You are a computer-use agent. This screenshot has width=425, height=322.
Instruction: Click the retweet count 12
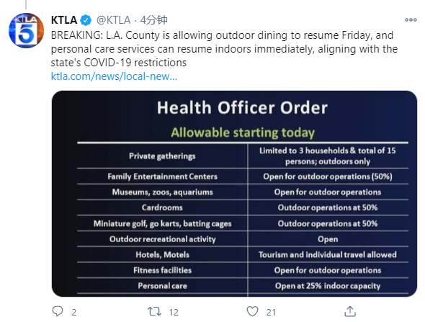[x=174, y=312]
